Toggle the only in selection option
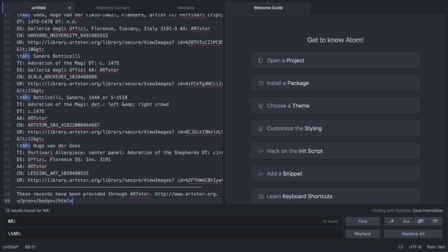 point(421,221)
